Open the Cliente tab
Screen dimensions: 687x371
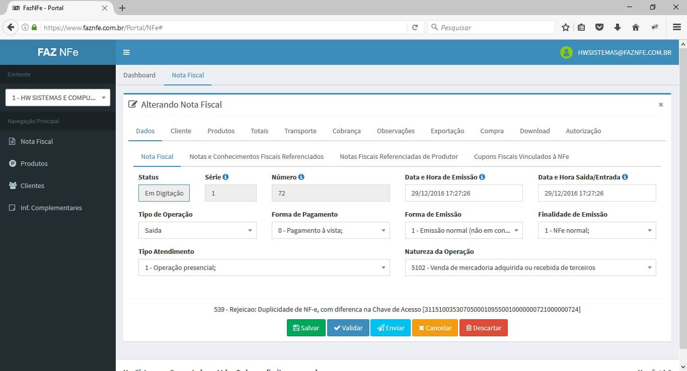tap(181, 131)
